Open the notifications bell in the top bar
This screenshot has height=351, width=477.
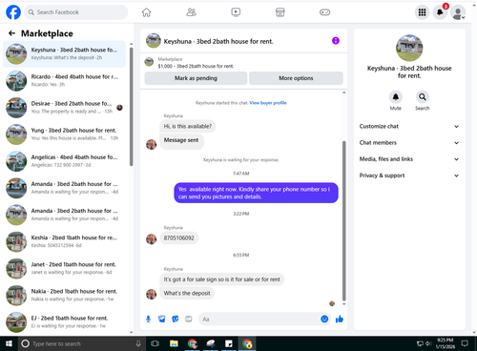(440, 12)
